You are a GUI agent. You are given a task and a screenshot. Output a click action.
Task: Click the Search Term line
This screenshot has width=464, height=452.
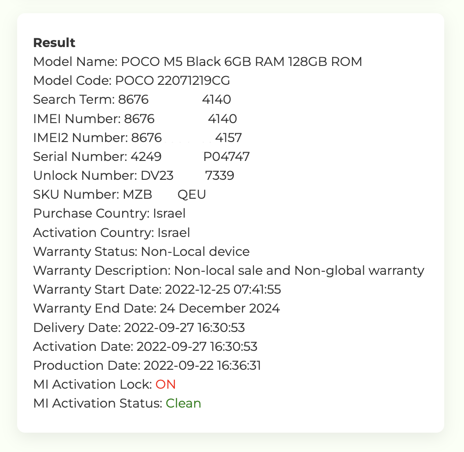click(132, 99)
